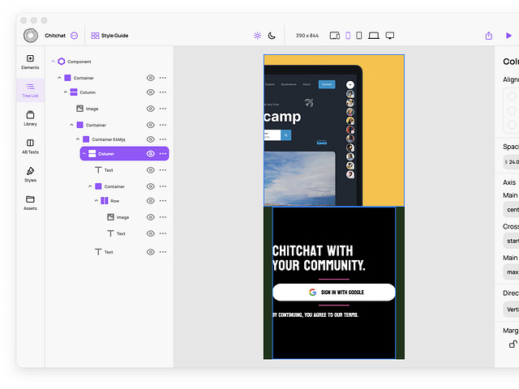Image resolution: width=519 pixels, height=389 pixels.
Task: Open the Direction dropdown
Action: tap(511, 310)
